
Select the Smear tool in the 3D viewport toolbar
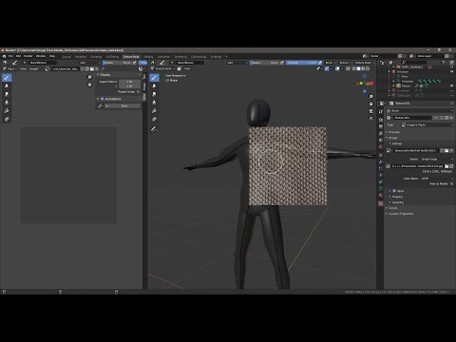tap(154, 94)
